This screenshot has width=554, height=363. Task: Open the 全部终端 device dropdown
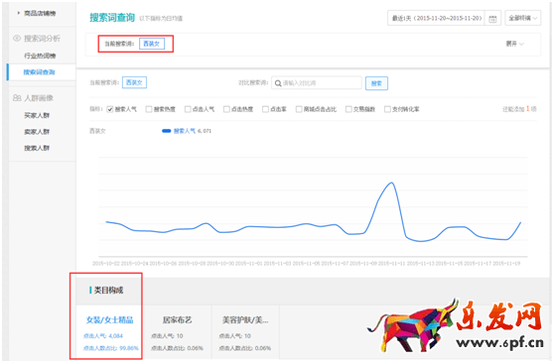coord(523,18)
